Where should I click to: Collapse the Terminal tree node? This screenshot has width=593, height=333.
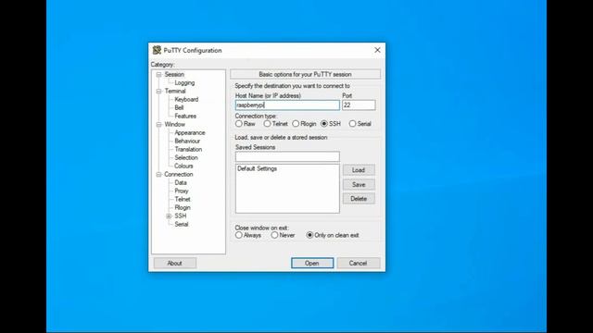[x=158, y=91]
